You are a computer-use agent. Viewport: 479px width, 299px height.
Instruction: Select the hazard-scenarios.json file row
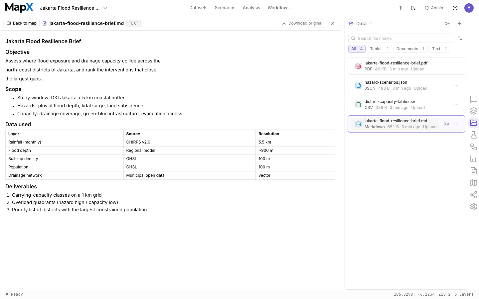406,85
